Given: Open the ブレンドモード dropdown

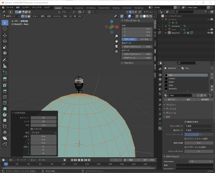Looking at the screenshot, I should point(199,126).
